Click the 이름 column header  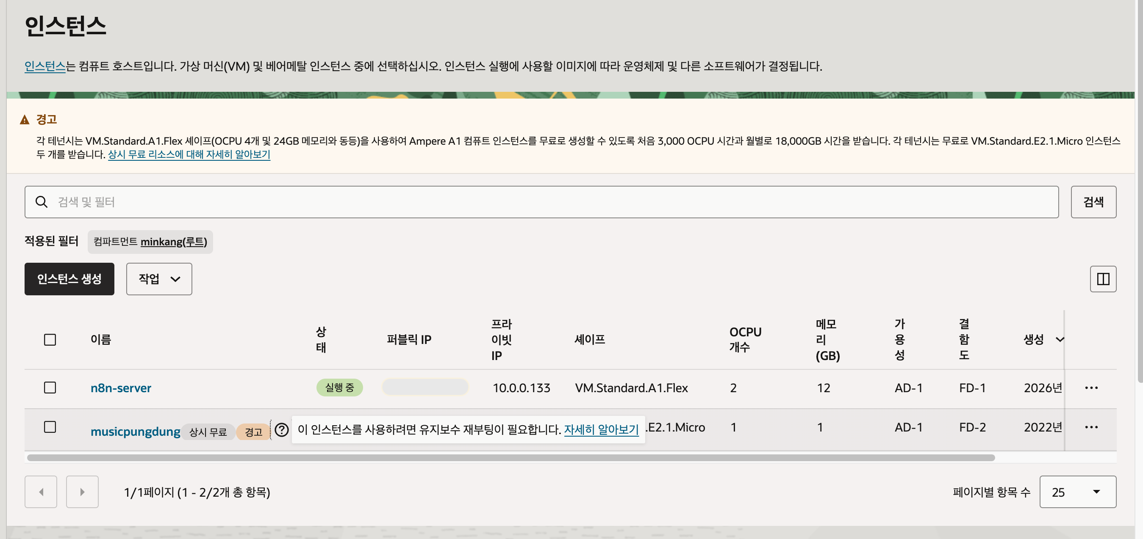click(x=101, y=340)
